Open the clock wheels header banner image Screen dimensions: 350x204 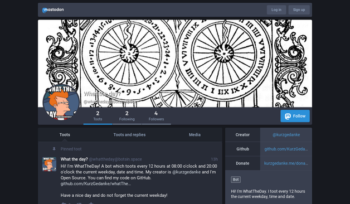click(x=175, y=64)
